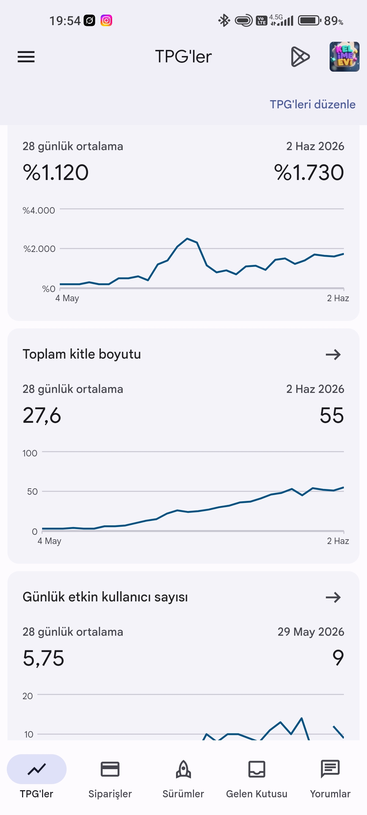Tap the Bluetooth icon in status bar
Image resolution: width=367 pixels, height=815 pixels.
coord(224,20)
